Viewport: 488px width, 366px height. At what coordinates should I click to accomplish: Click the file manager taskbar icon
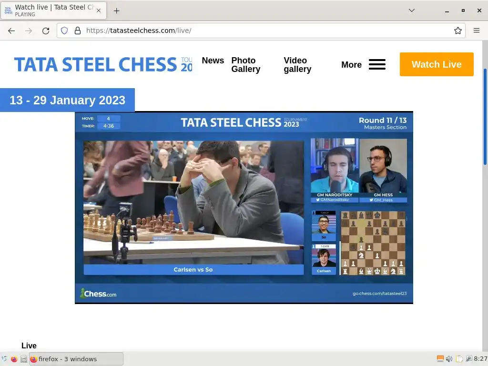pos(24,359)
